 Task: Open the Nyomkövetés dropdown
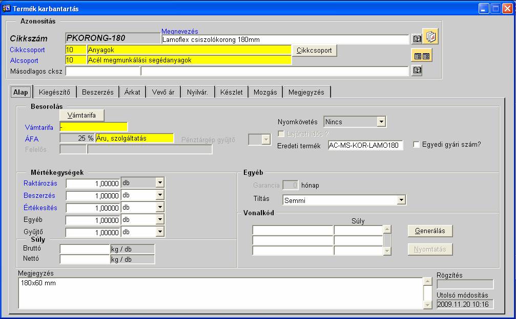tap(381, 122)
